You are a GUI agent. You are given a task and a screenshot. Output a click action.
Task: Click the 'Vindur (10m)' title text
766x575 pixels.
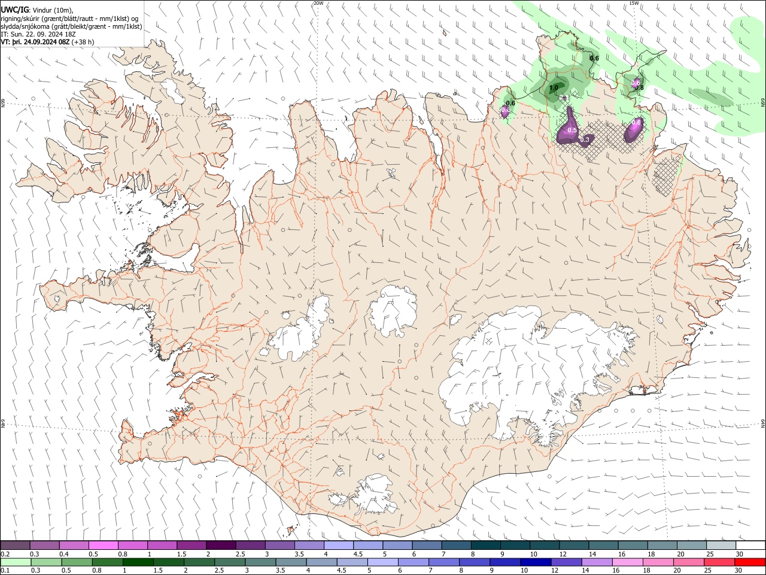(x=53, y=10)
